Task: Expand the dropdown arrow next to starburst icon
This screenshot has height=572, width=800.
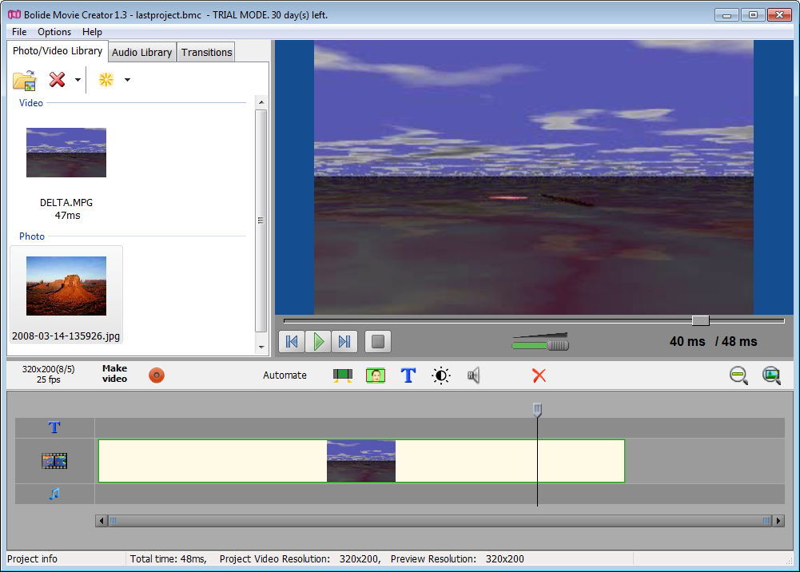Action: (x=128, y=80)
